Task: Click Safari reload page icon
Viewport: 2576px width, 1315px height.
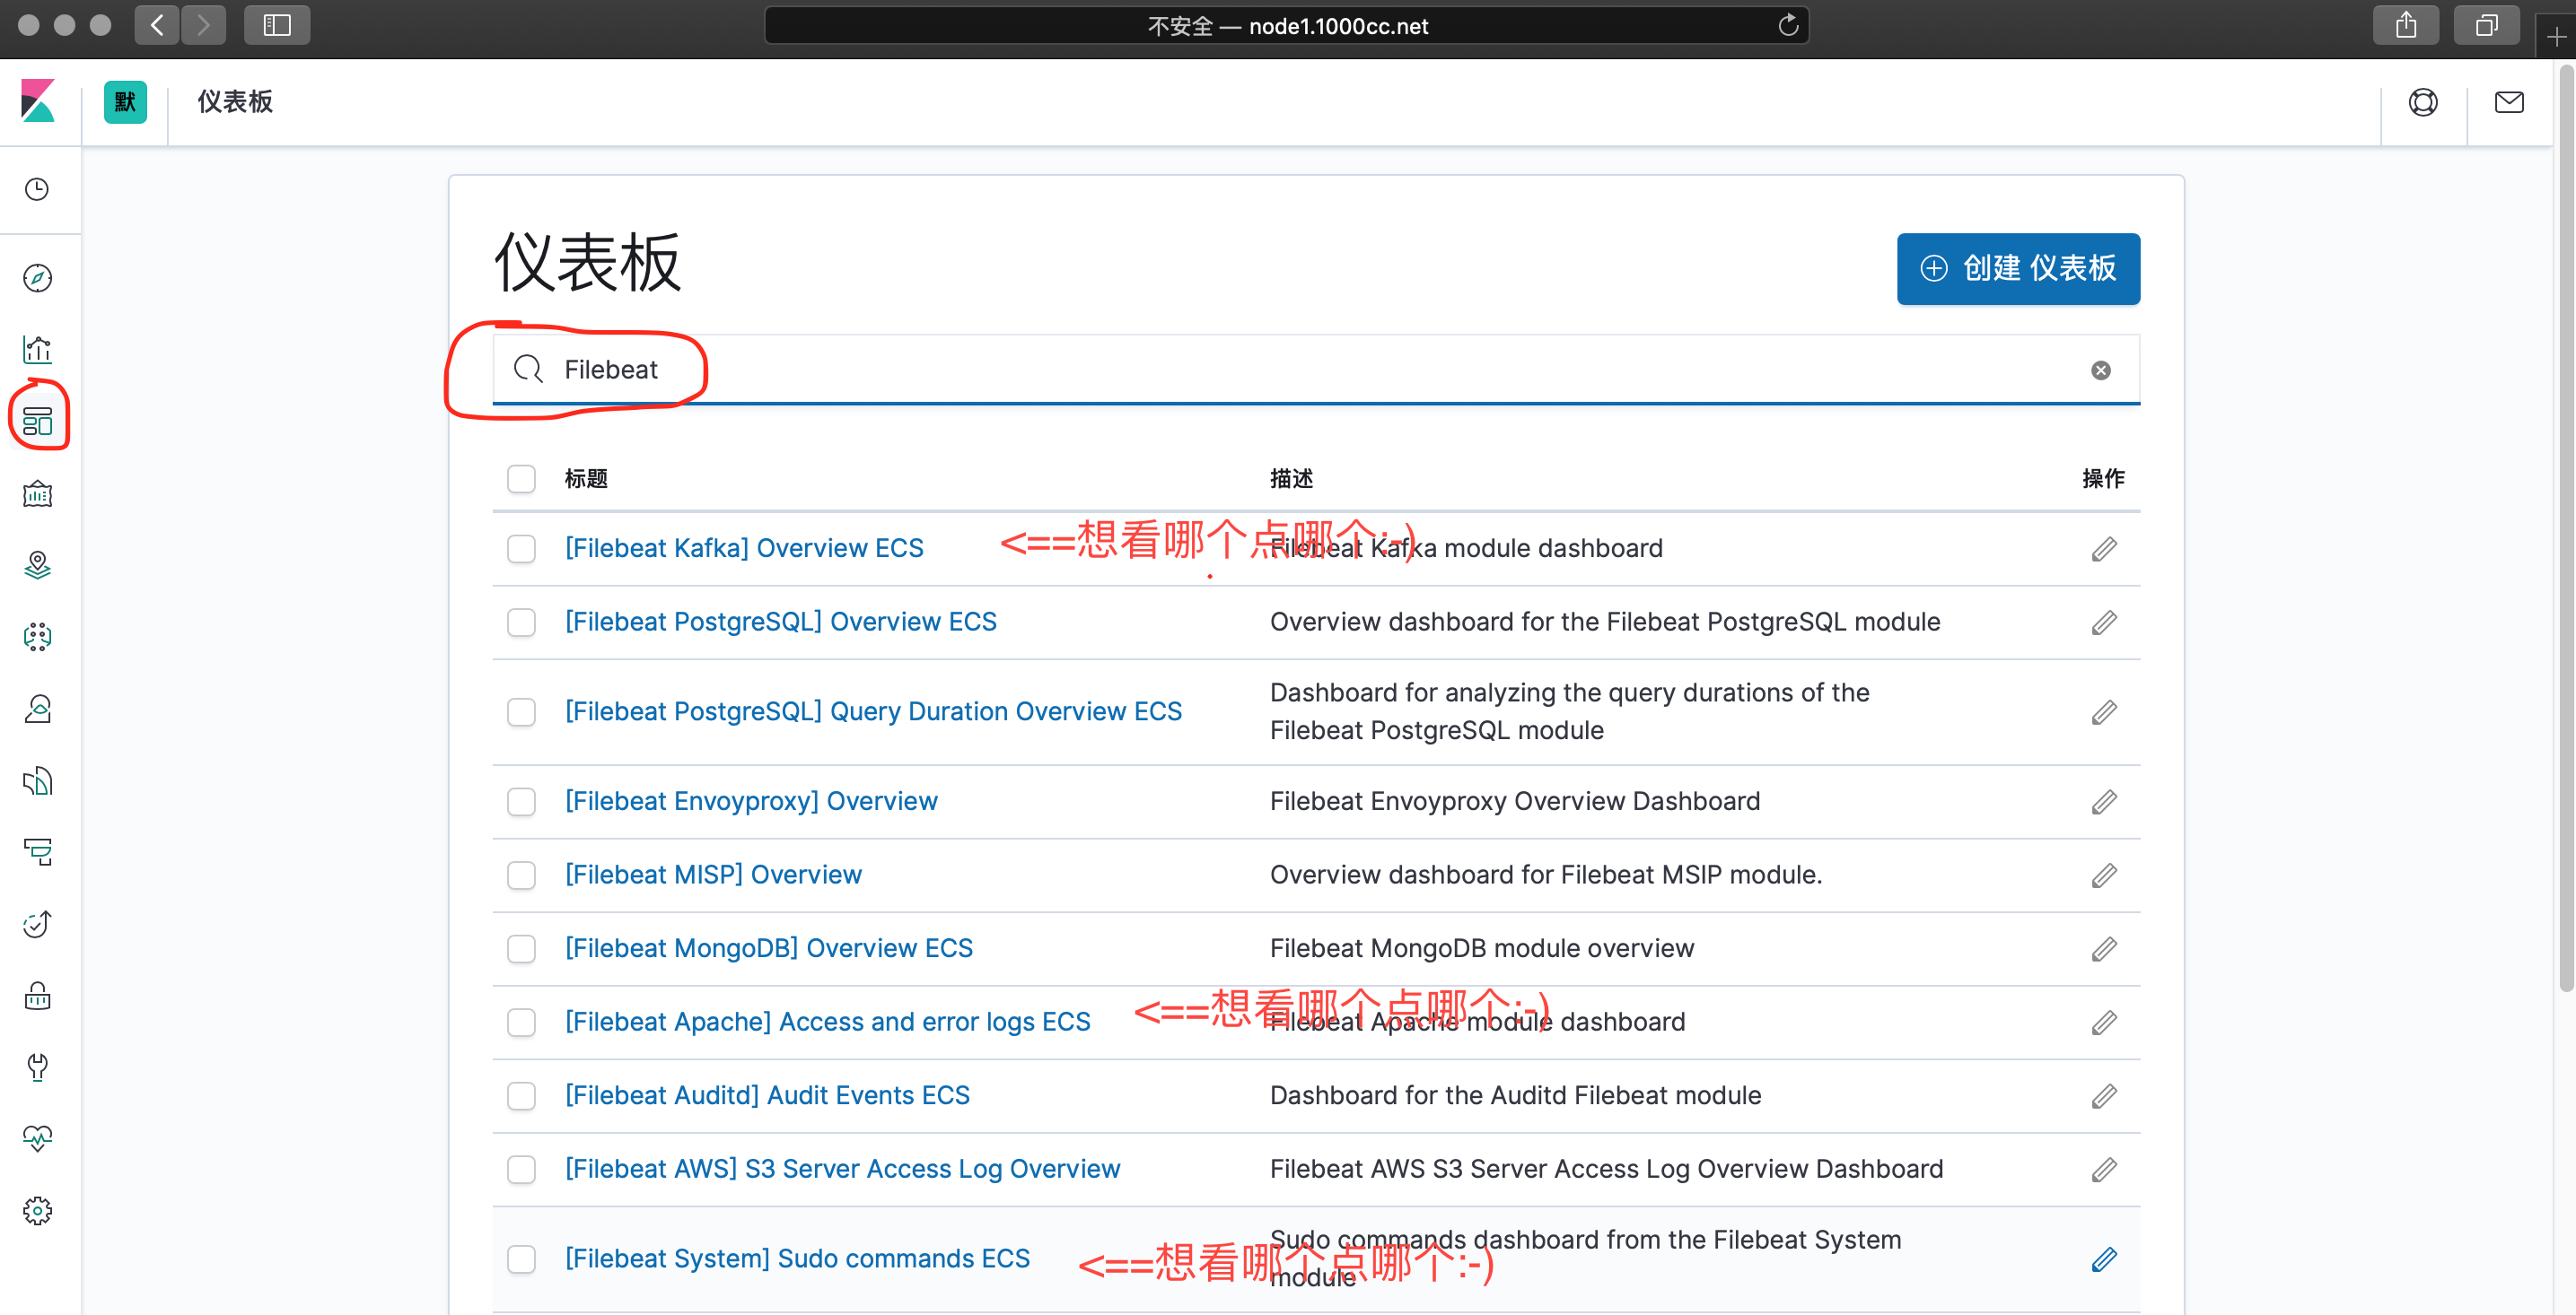Action: (1788, 26)
